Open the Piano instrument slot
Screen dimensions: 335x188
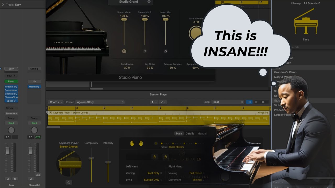point(11,81)
